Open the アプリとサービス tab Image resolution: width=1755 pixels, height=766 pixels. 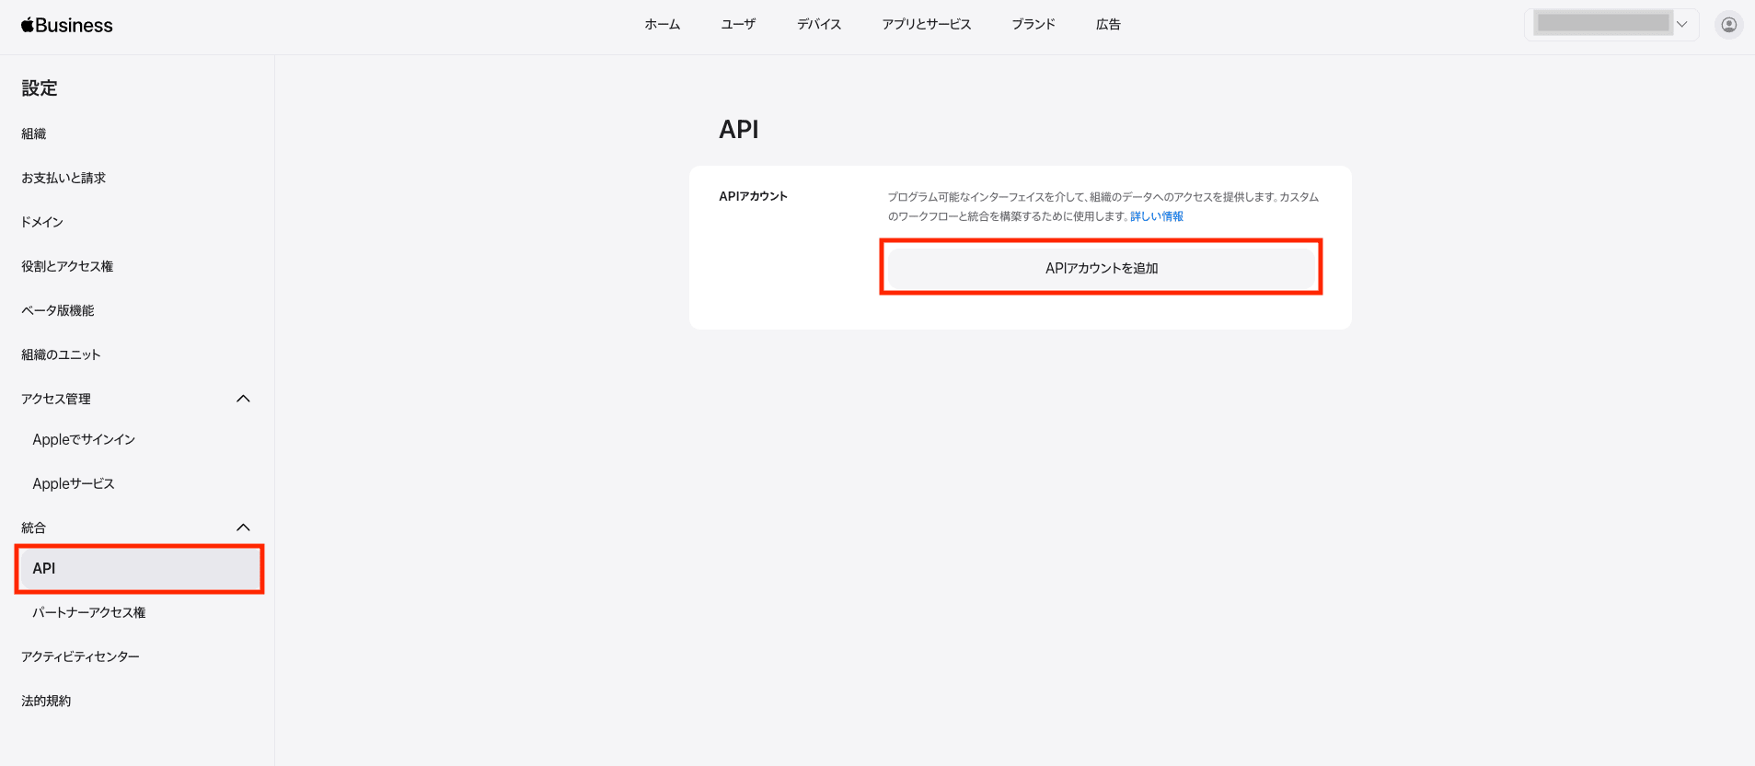click(927, 25)
